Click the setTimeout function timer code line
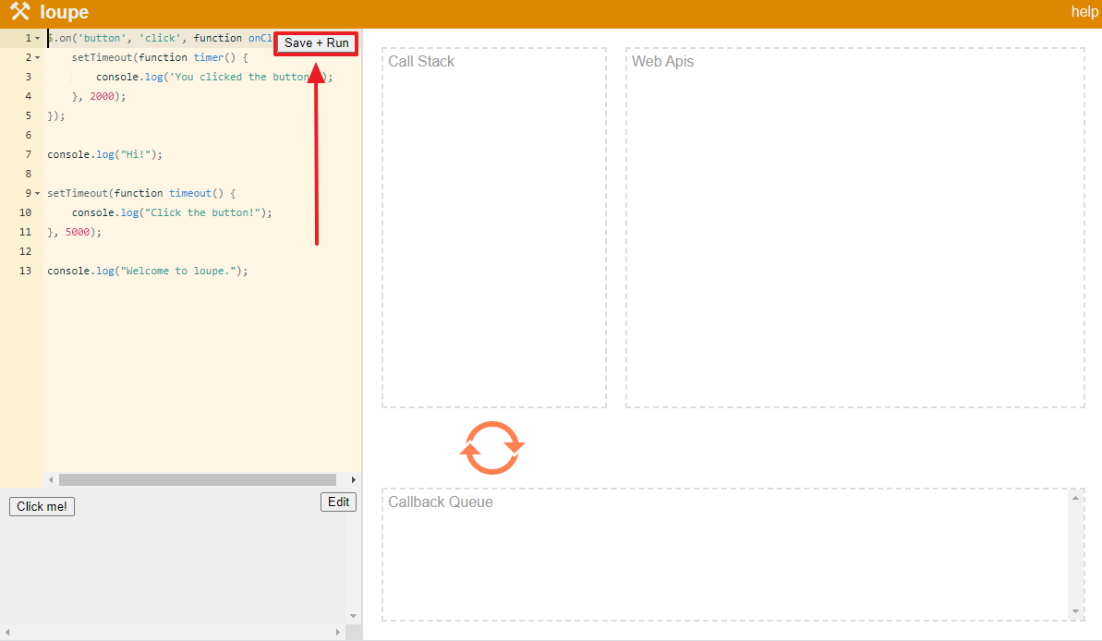1102x641 pixels. tap(160, 57)
